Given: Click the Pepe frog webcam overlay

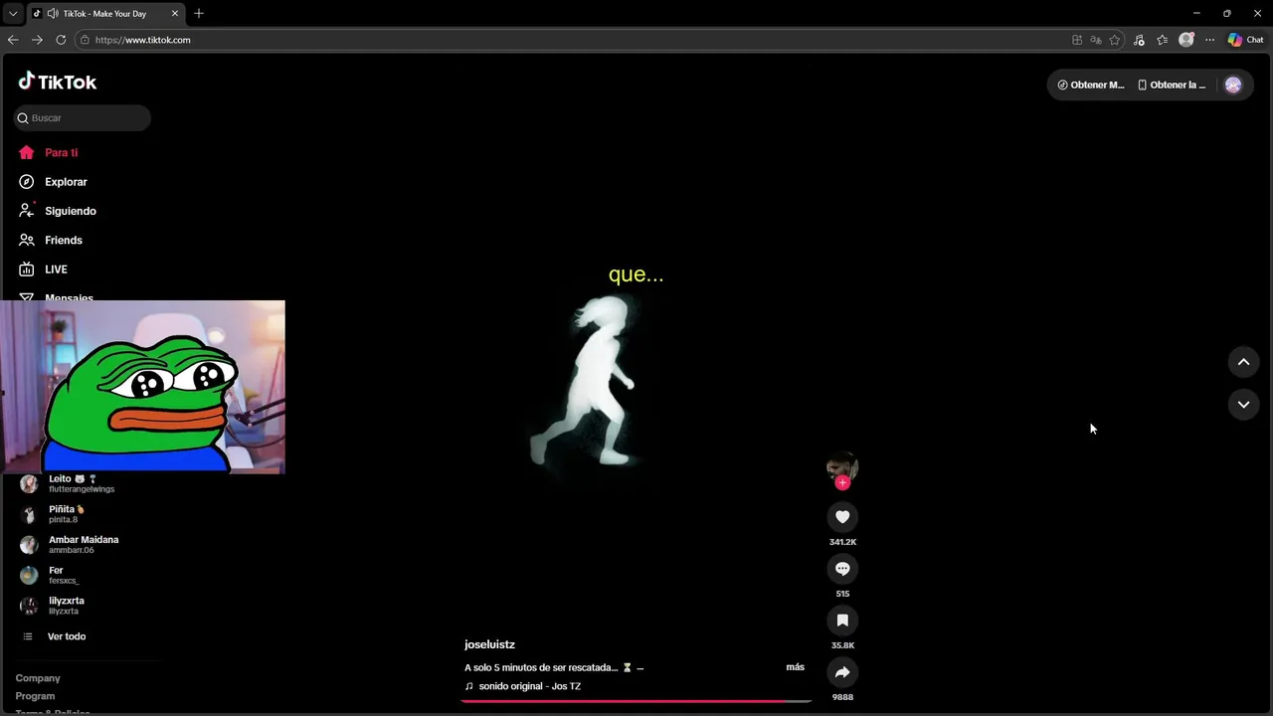Looking at the screenshot, I should 143,387.
